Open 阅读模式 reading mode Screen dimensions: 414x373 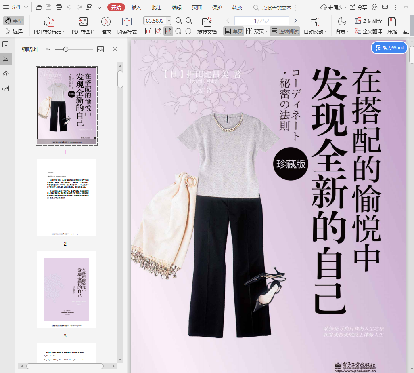tap(127, 26)
